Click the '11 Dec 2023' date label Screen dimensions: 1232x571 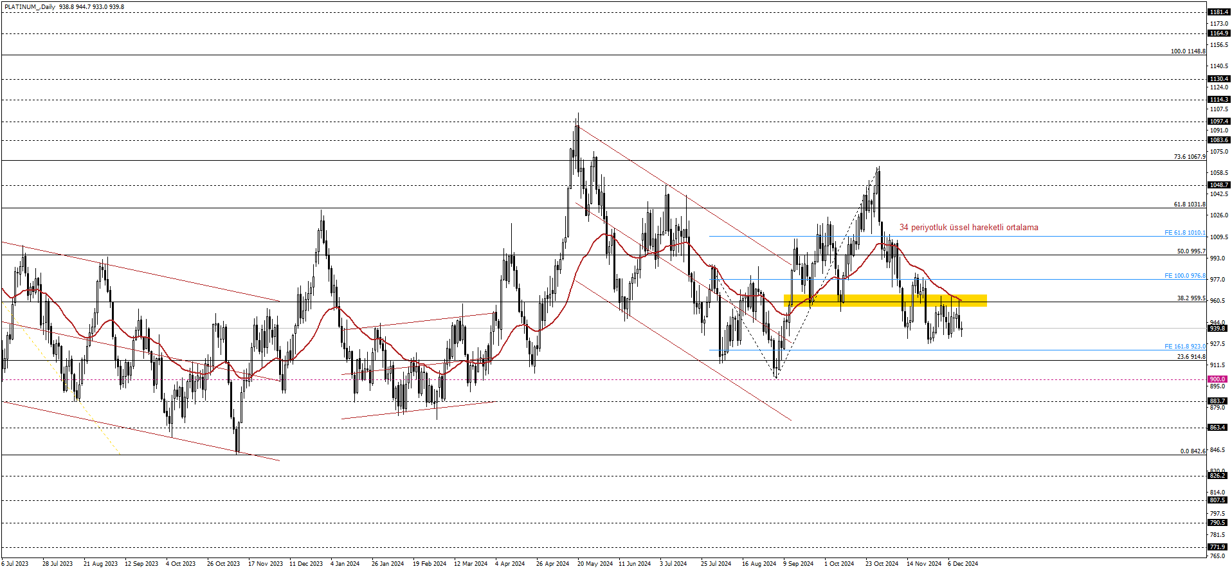(306, 564)
